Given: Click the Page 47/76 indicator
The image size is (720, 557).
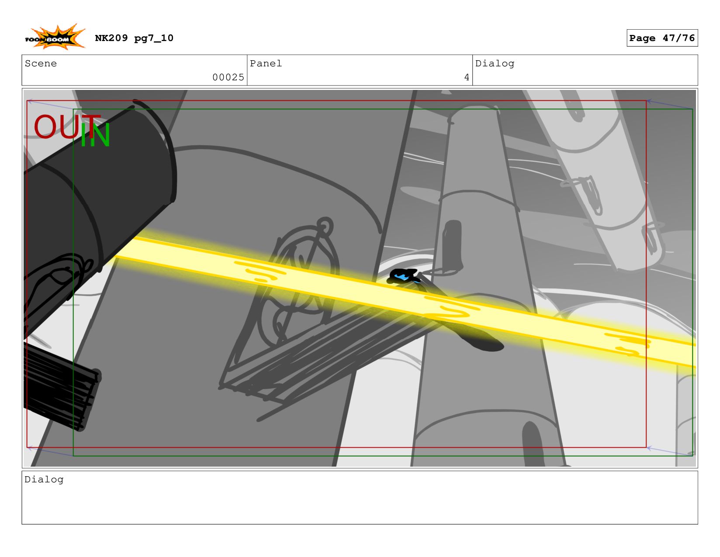Looking at the screenshot, I should click(x=662, y=38).
